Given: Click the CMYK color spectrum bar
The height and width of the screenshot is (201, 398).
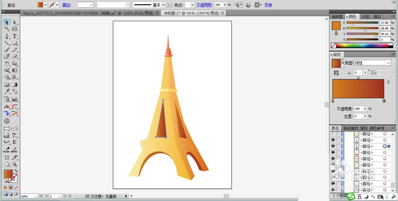Looking at the screenshot, I should [363, 46].
